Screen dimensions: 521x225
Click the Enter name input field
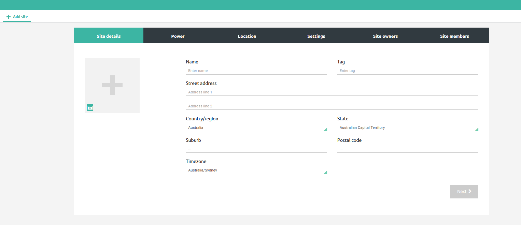(256, 71)
